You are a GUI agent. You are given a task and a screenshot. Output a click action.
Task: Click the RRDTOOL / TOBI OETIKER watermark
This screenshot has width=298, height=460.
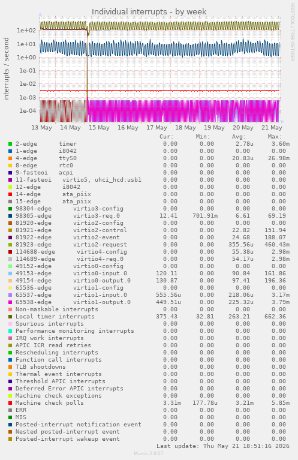(293, 32)
